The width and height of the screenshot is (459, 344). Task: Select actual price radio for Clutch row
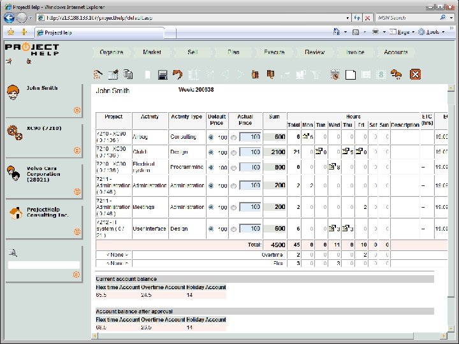233,153
